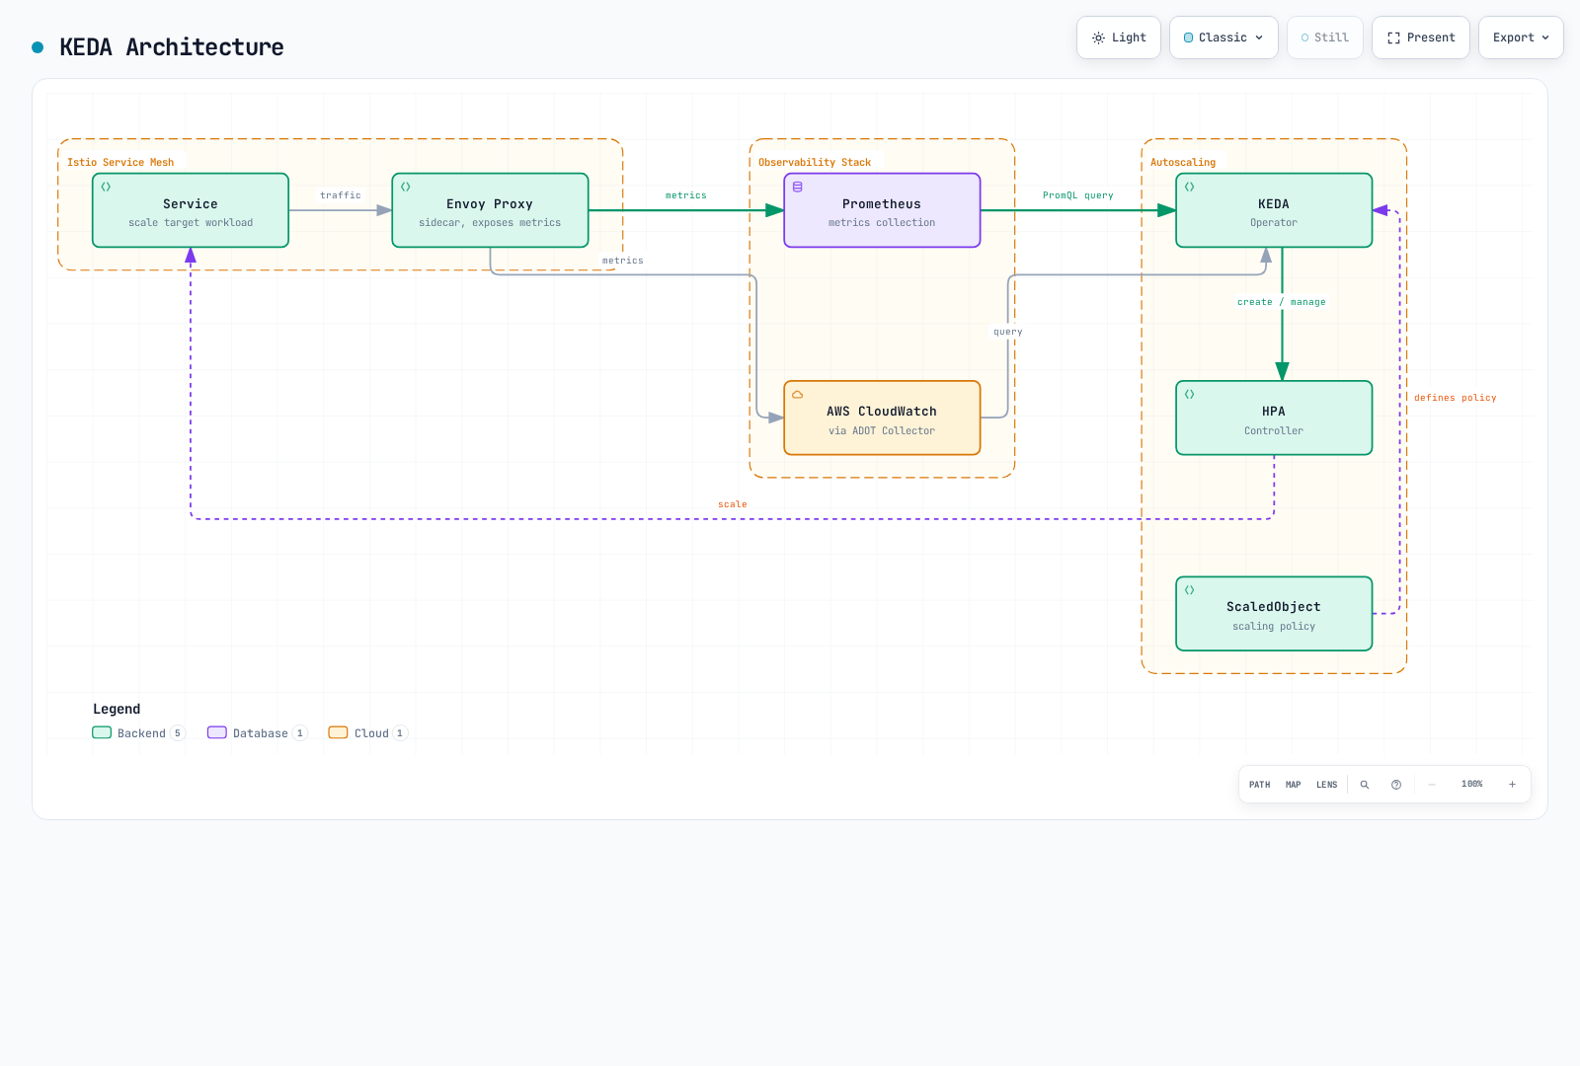
Task: Open the Export dropdown menu
Action: click(x=1521, y=38)
